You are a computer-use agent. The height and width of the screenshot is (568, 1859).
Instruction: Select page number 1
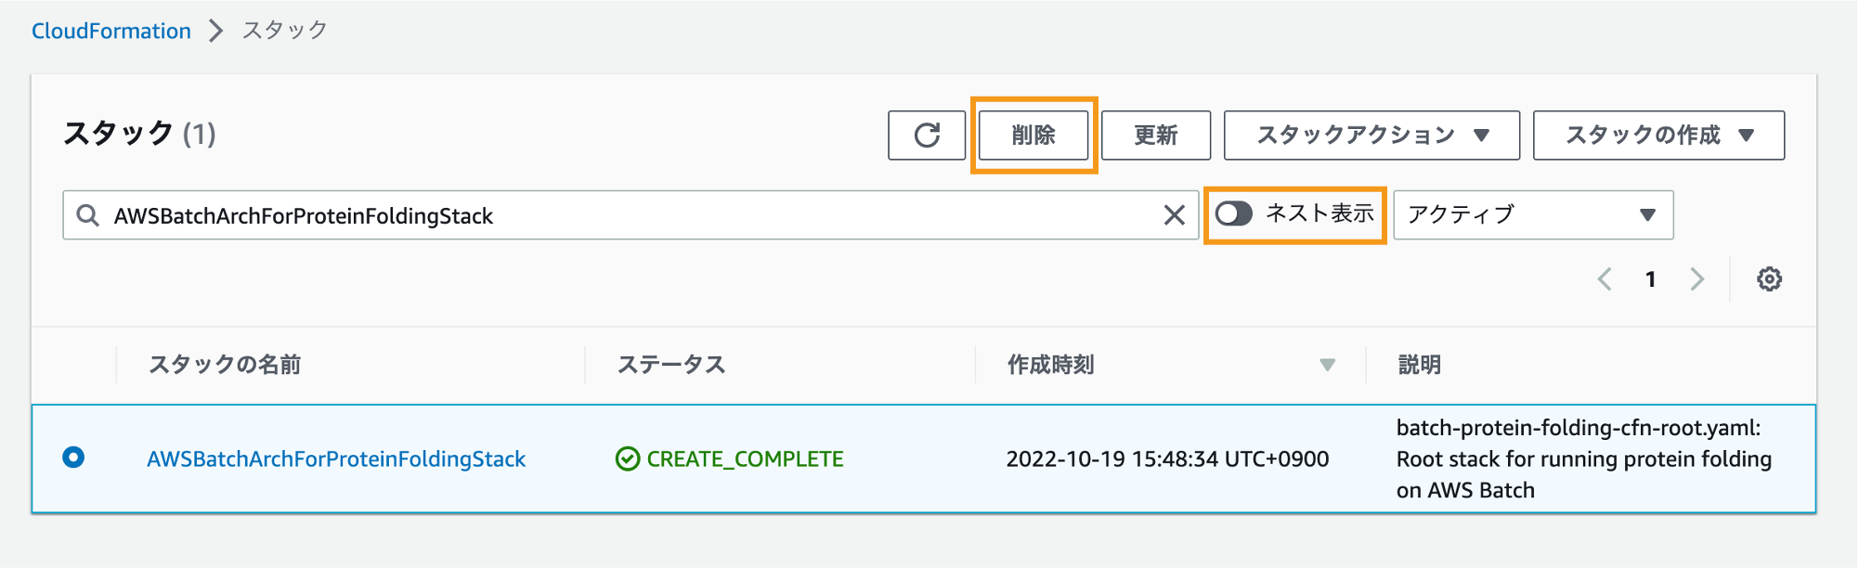1650,279
